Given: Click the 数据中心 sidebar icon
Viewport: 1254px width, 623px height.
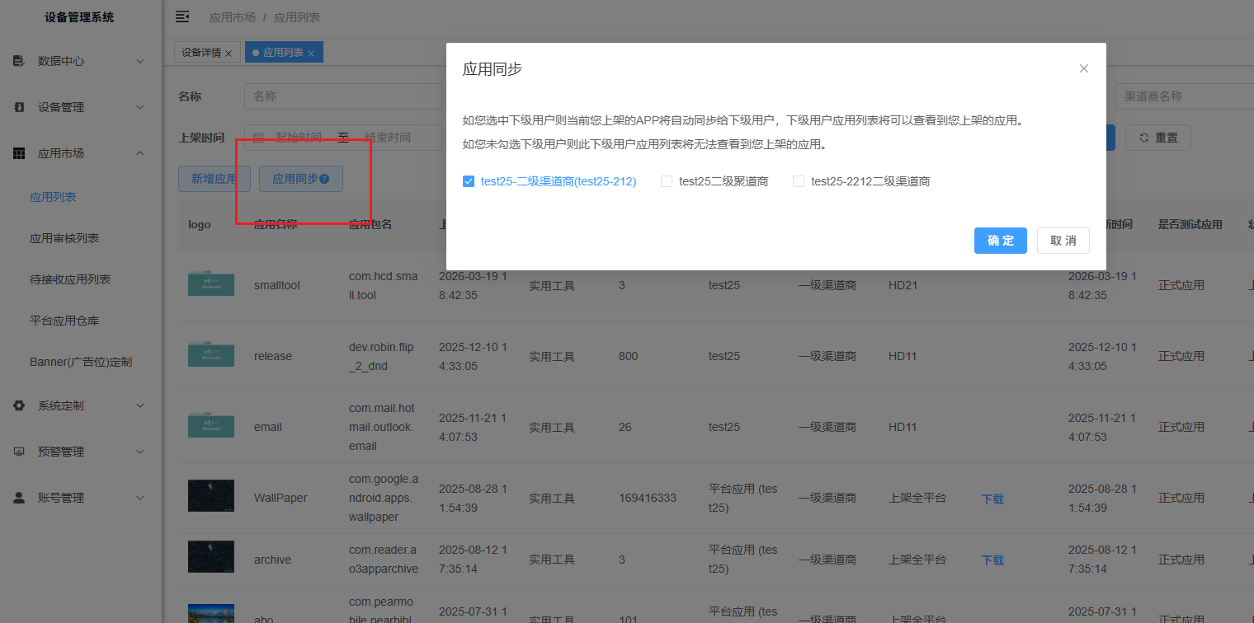Looking at the screenshot, I should pos(19,61).
